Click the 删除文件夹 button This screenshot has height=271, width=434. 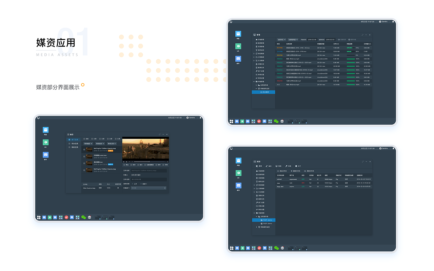pos(295,171)
